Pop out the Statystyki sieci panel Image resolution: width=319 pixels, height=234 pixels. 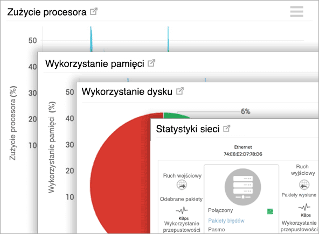pos(227,129)
